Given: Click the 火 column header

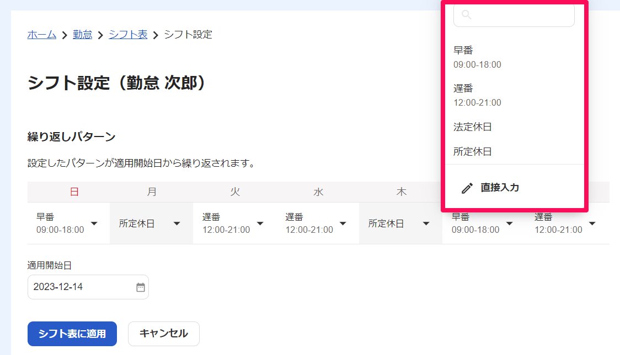Looking at the screenshot, I should tap(235, 192).
